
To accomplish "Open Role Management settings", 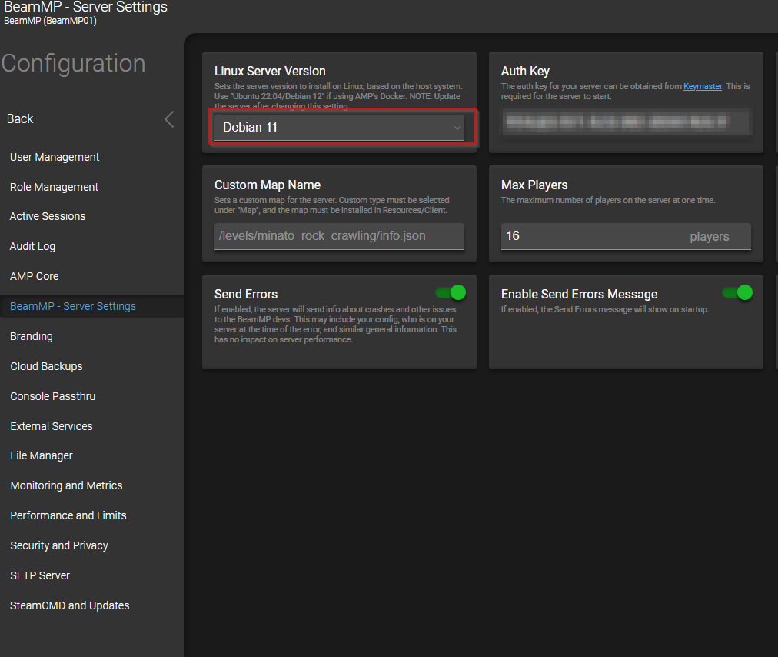I will point(54,187).
